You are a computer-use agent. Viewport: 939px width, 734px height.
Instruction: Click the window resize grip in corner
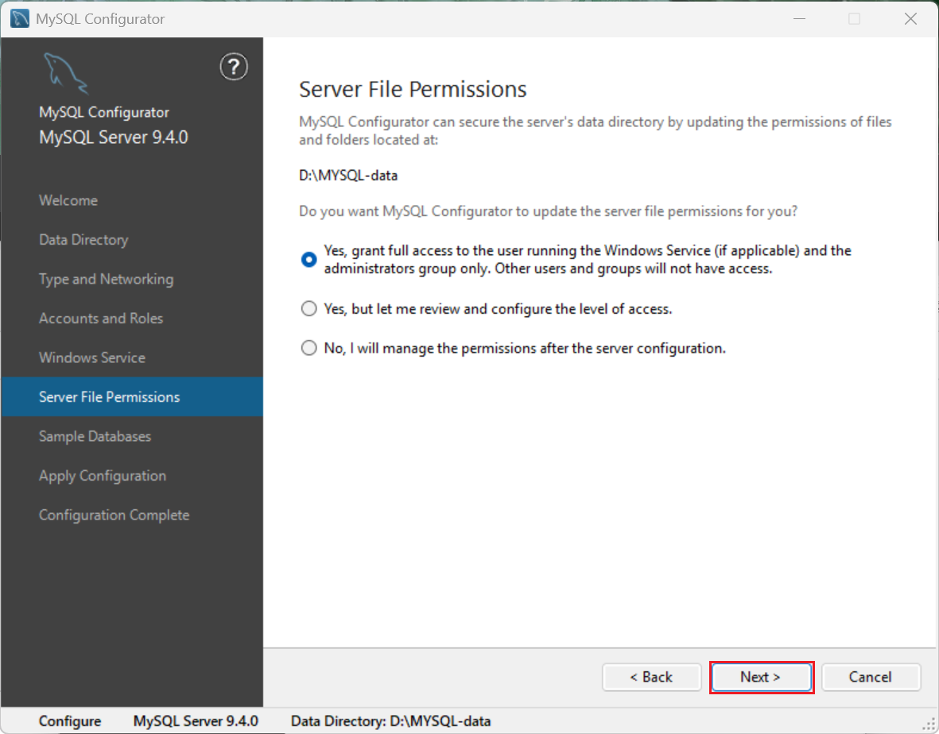click(x=929, y=724)
